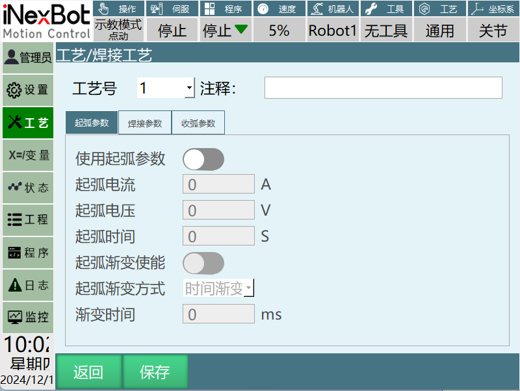Open the 监控 monitor sidebar item
520x391 pixels.
tap(27, 318)
